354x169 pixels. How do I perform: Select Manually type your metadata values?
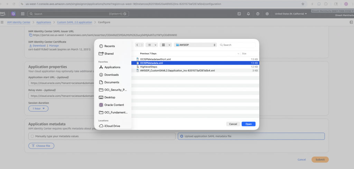(x=32, y=136)
